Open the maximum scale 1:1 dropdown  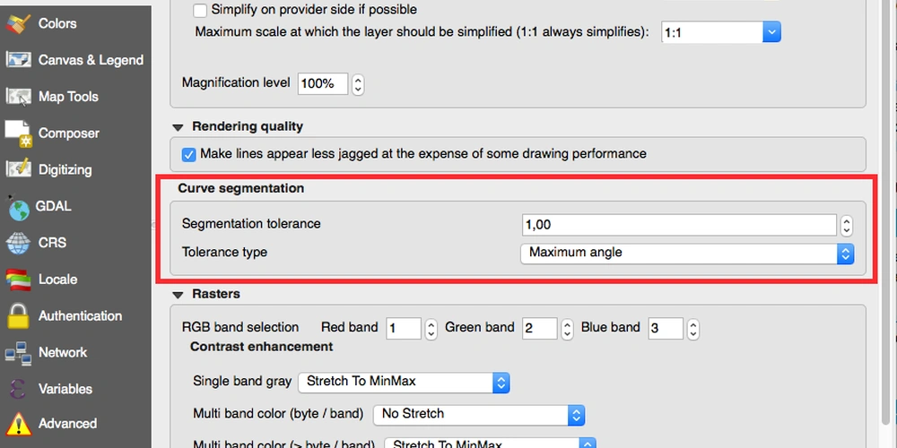click(x=721, y=32)
